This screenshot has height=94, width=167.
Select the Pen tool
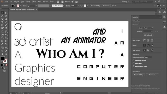[2, 19]
